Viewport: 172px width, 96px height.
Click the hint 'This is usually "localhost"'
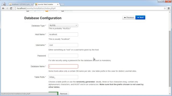click(x=59, y=39)
